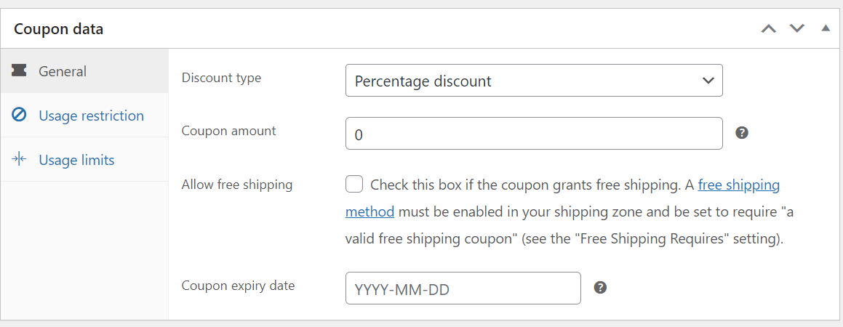This screenshot has width=843, height=327.
Task: Click the Usage limits icon
Action: [x=20, y=159]
